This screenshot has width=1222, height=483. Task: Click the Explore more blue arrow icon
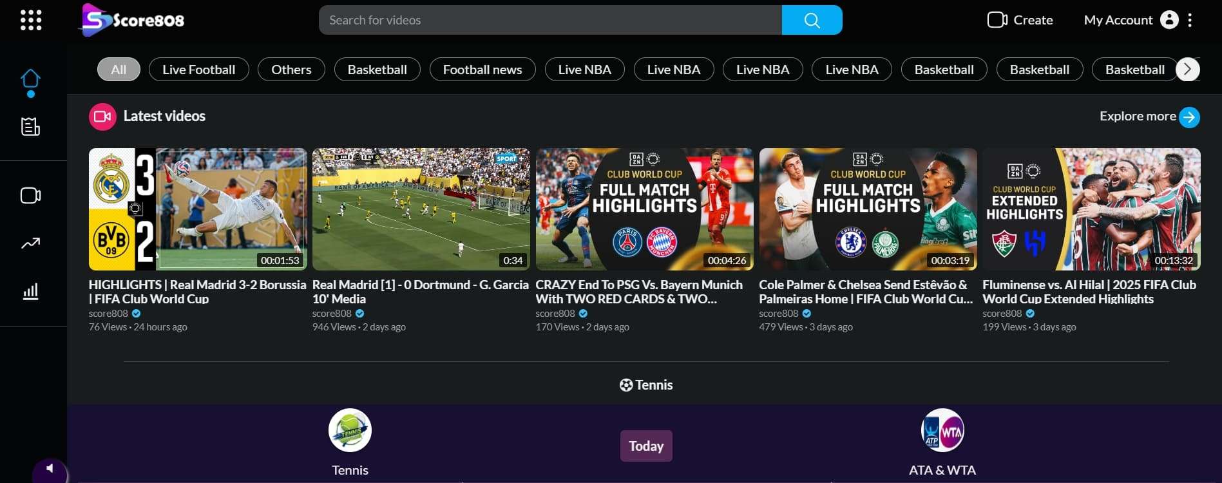tap(1189, 117)
